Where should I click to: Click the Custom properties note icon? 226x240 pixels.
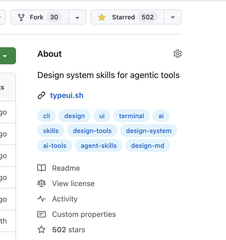pos(41,214)
